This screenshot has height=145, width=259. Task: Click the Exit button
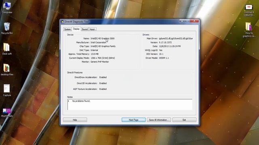point(184,120)
